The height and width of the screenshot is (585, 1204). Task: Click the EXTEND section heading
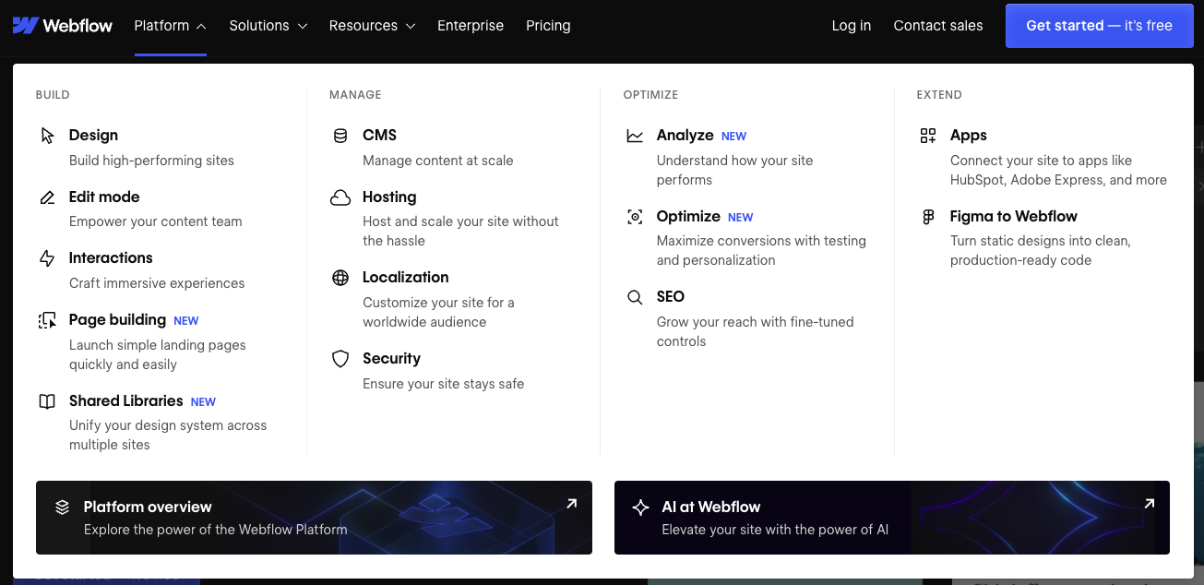[939, 95]
